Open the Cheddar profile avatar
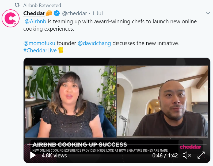This screenshot has height=166, width=213. [x=11, y=18]
